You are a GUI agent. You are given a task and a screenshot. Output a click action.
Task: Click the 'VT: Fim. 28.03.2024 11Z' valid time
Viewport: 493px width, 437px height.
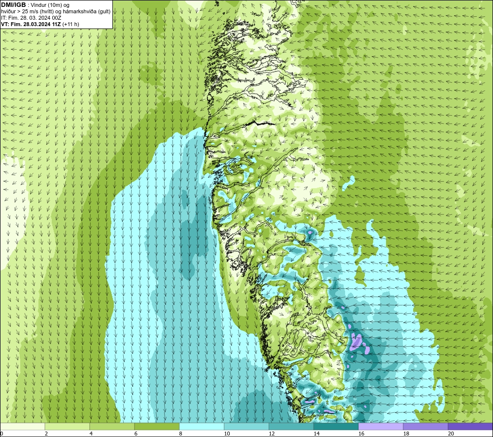[31, 24]
